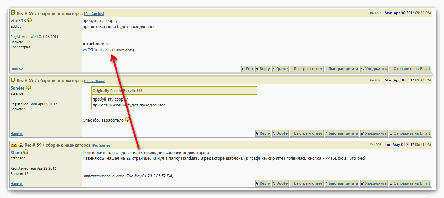Click Наверх link in Shara's post
444x198 pixels.
[17, 184]
